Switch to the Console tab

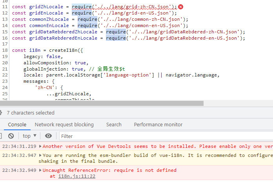pos(17,124)
